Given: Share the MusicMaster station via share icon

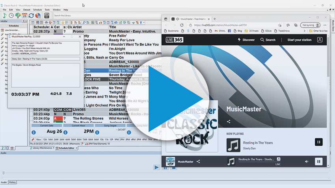Looking at the screenshot, I should 229,122.
